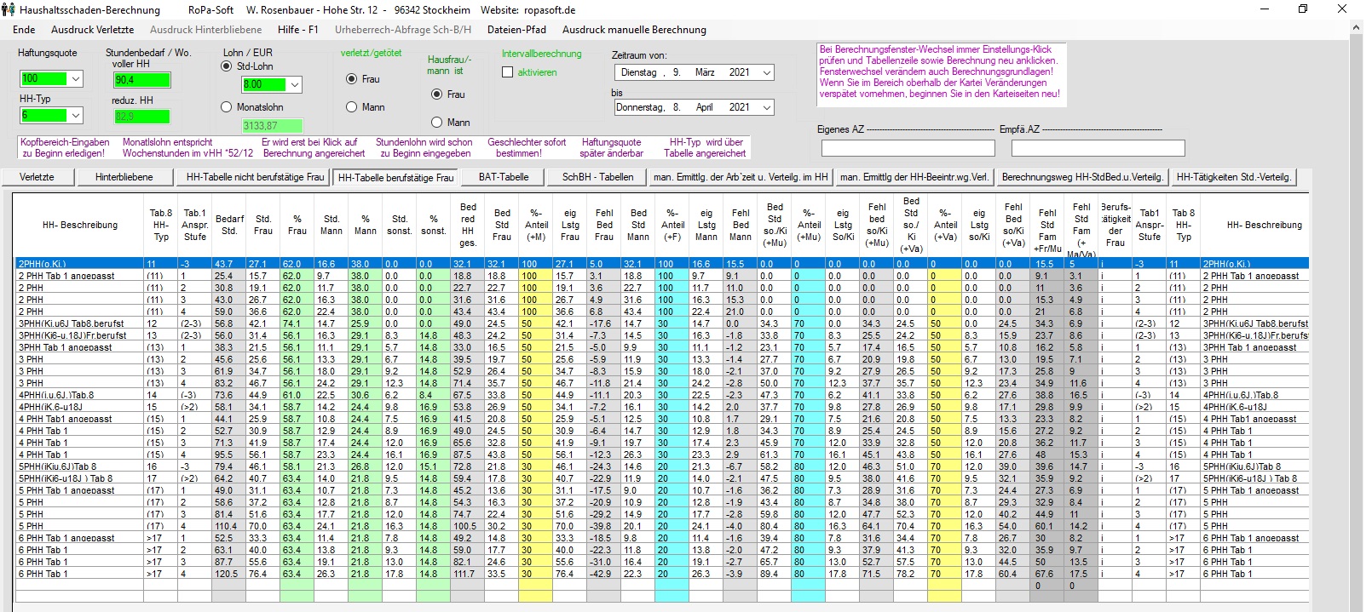Switch to the BAT-Tabelle tab
The height and width of the screenshot is (612, 1372).
tap(503, 177)
